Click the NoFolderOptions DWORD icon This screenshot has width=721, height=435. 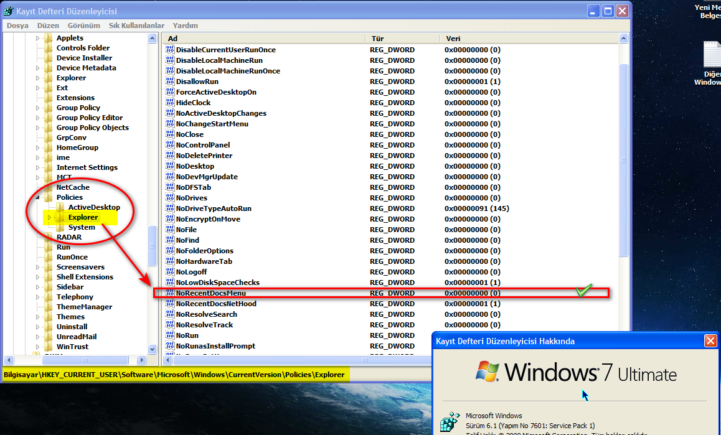170,251
